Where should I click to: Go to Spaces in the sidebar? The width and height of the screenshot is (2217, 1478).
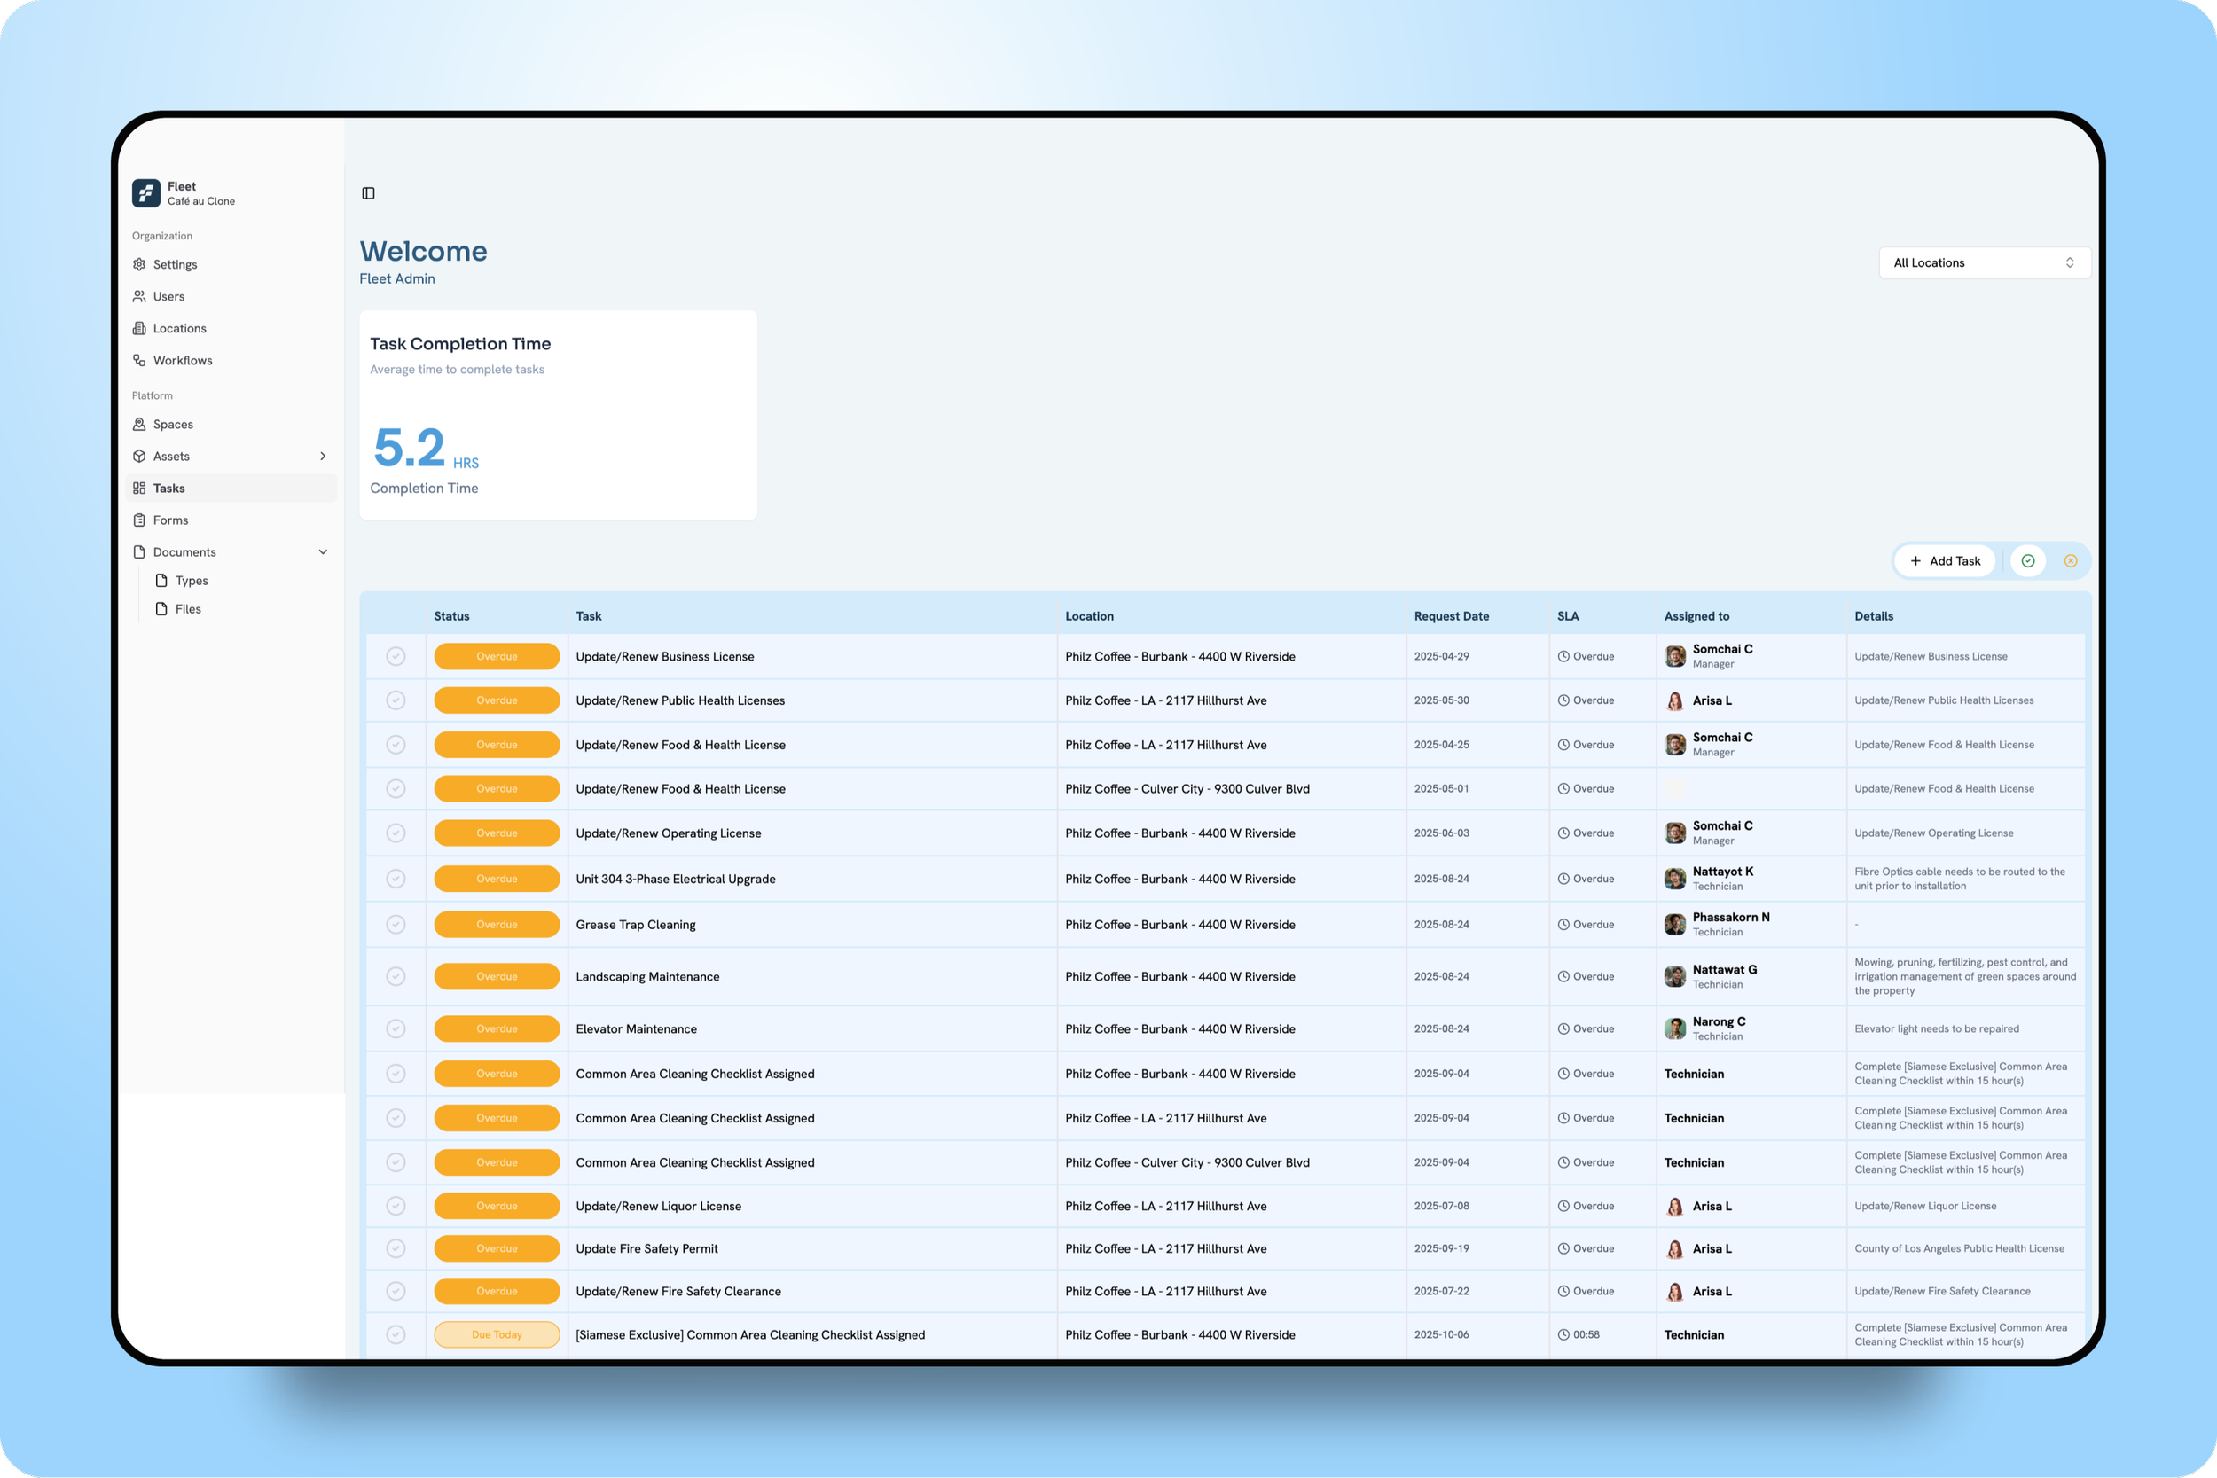click(x=174, y=425)
